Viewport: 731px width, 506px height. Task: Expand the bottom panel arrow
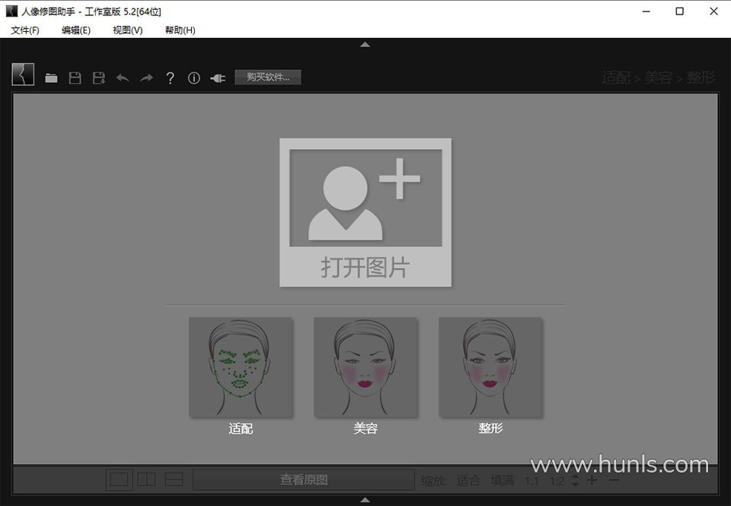coord(365,500)
